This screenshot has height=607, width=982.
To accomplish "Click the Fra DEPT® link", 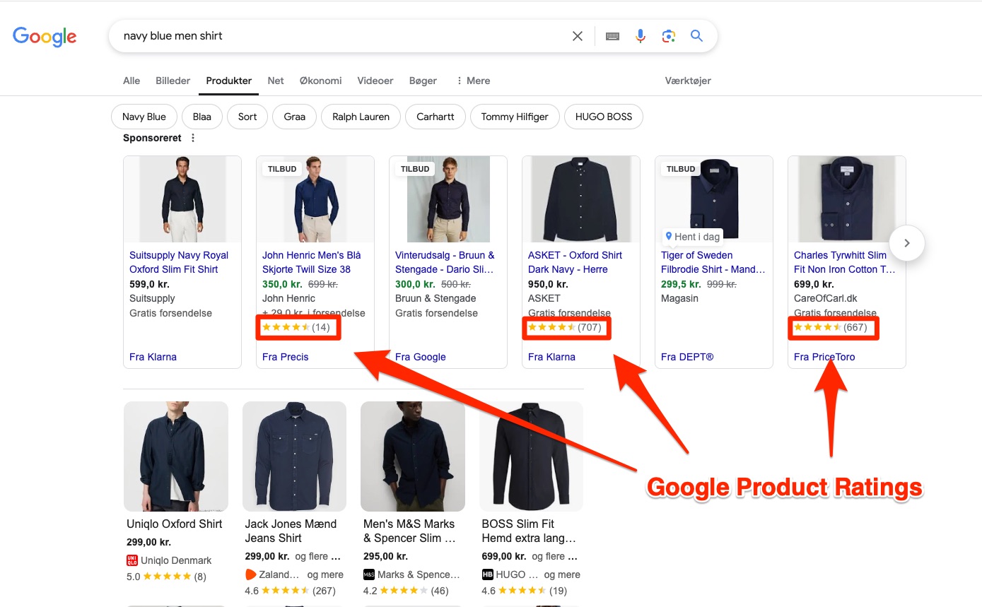I will tap(687, 357).
